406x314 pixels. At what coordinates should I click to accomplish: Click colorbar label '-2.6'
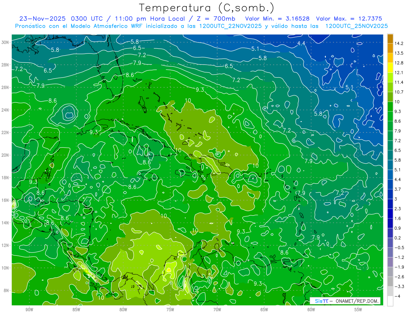pos(399,277)
